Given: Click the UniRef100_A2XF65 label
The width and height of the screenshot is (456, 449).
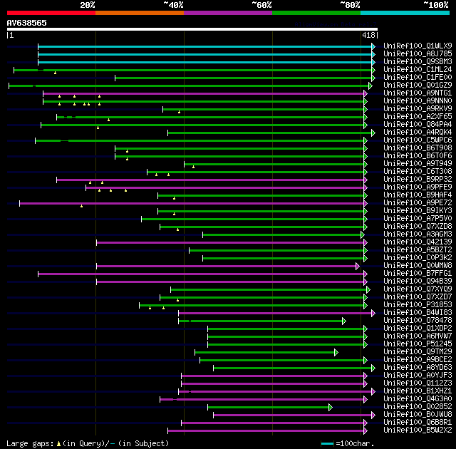Looking at the screenshot, I should tap(418, 117).
